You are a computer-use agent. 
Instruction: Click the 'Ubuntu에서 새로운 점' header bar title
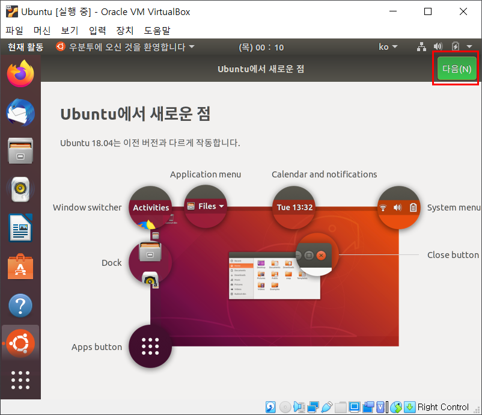(261, 69)
